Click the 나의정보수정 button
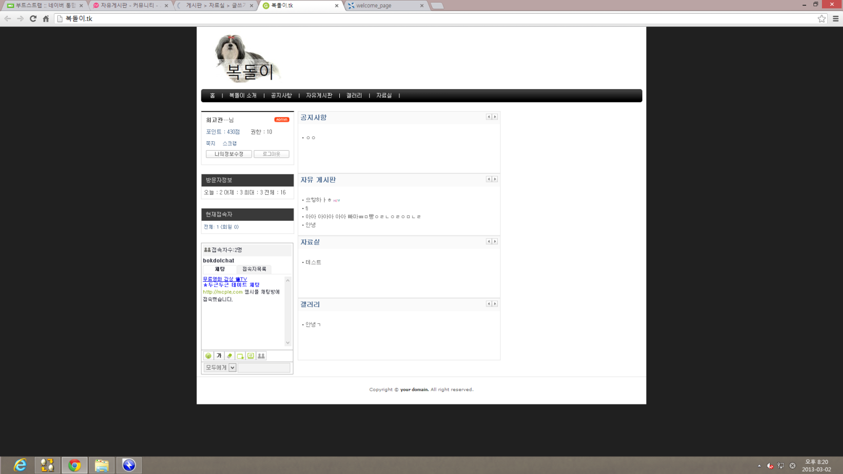 point(229,154)
